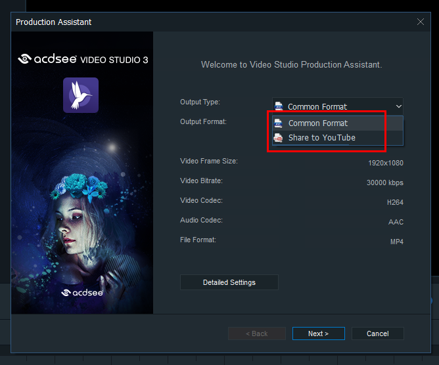Image resolution: width=439 pixels, height=365 pixels.
Task: Click the 1920x1080 frame size value
Action: pyautogui.click(x=386, y=163)
